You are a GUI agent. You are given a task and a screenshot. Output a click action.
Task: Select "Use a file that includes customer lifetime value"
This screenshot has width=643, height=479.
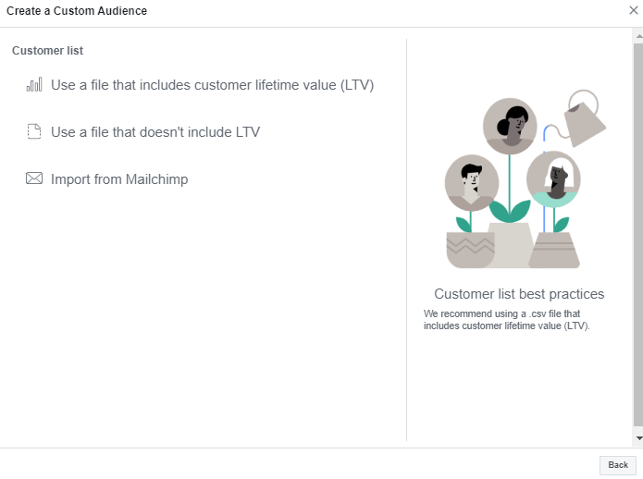[212, 85]
